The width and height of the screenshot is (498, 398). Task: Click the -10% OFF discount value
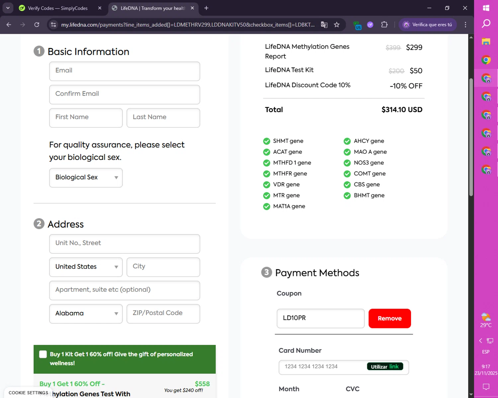[x=406, y=86]
